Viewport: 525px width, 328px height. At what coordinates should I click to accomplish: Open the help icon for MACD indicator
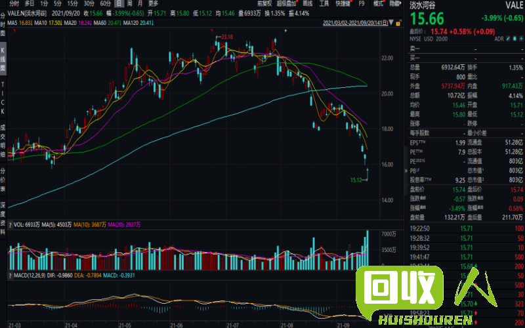10,276
